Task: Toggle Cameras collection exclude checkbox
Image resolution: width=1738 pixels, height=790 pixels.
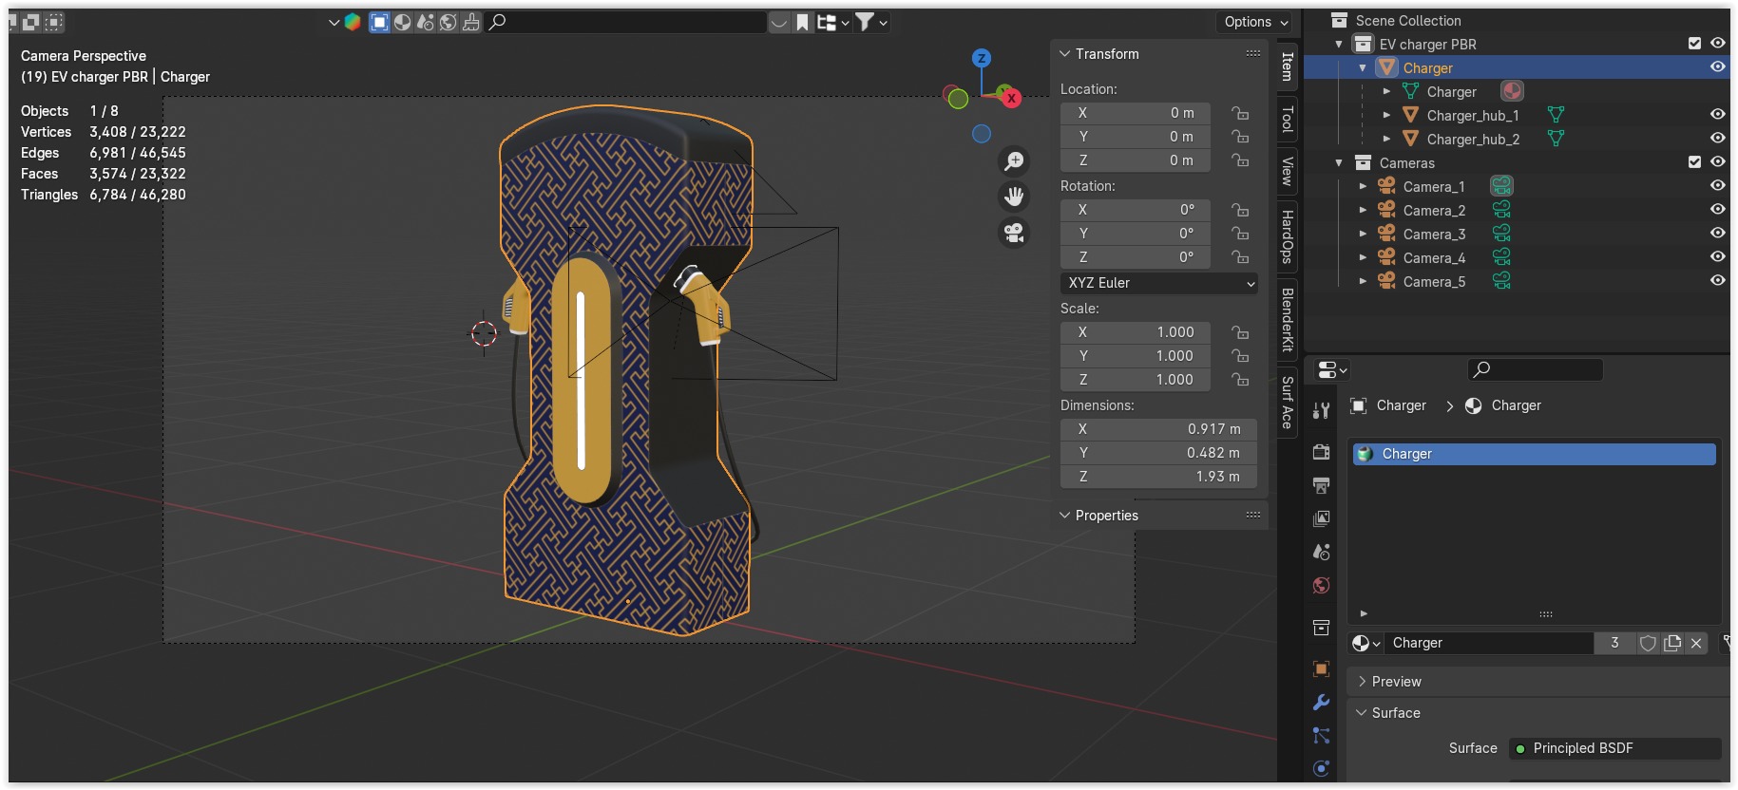Action: [1694, 162]
